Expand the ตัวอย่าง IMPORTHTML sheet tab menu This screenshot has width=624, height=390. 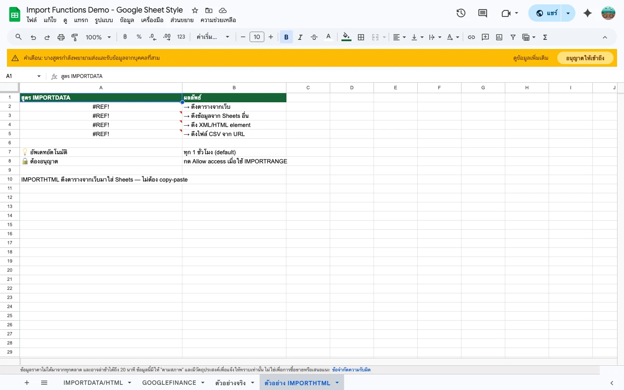(x=337, y=383)
